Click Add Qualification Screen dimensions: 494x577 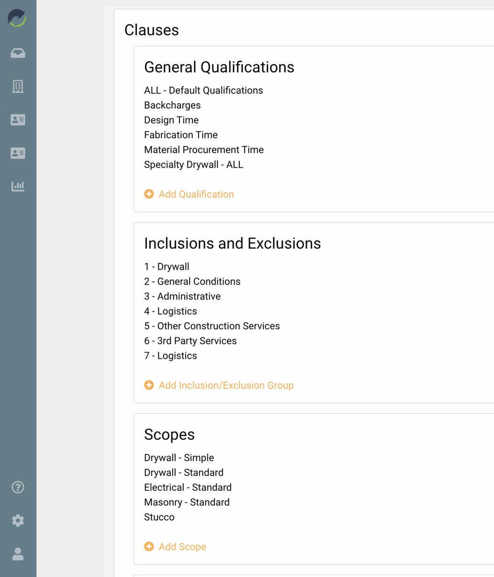189,194
